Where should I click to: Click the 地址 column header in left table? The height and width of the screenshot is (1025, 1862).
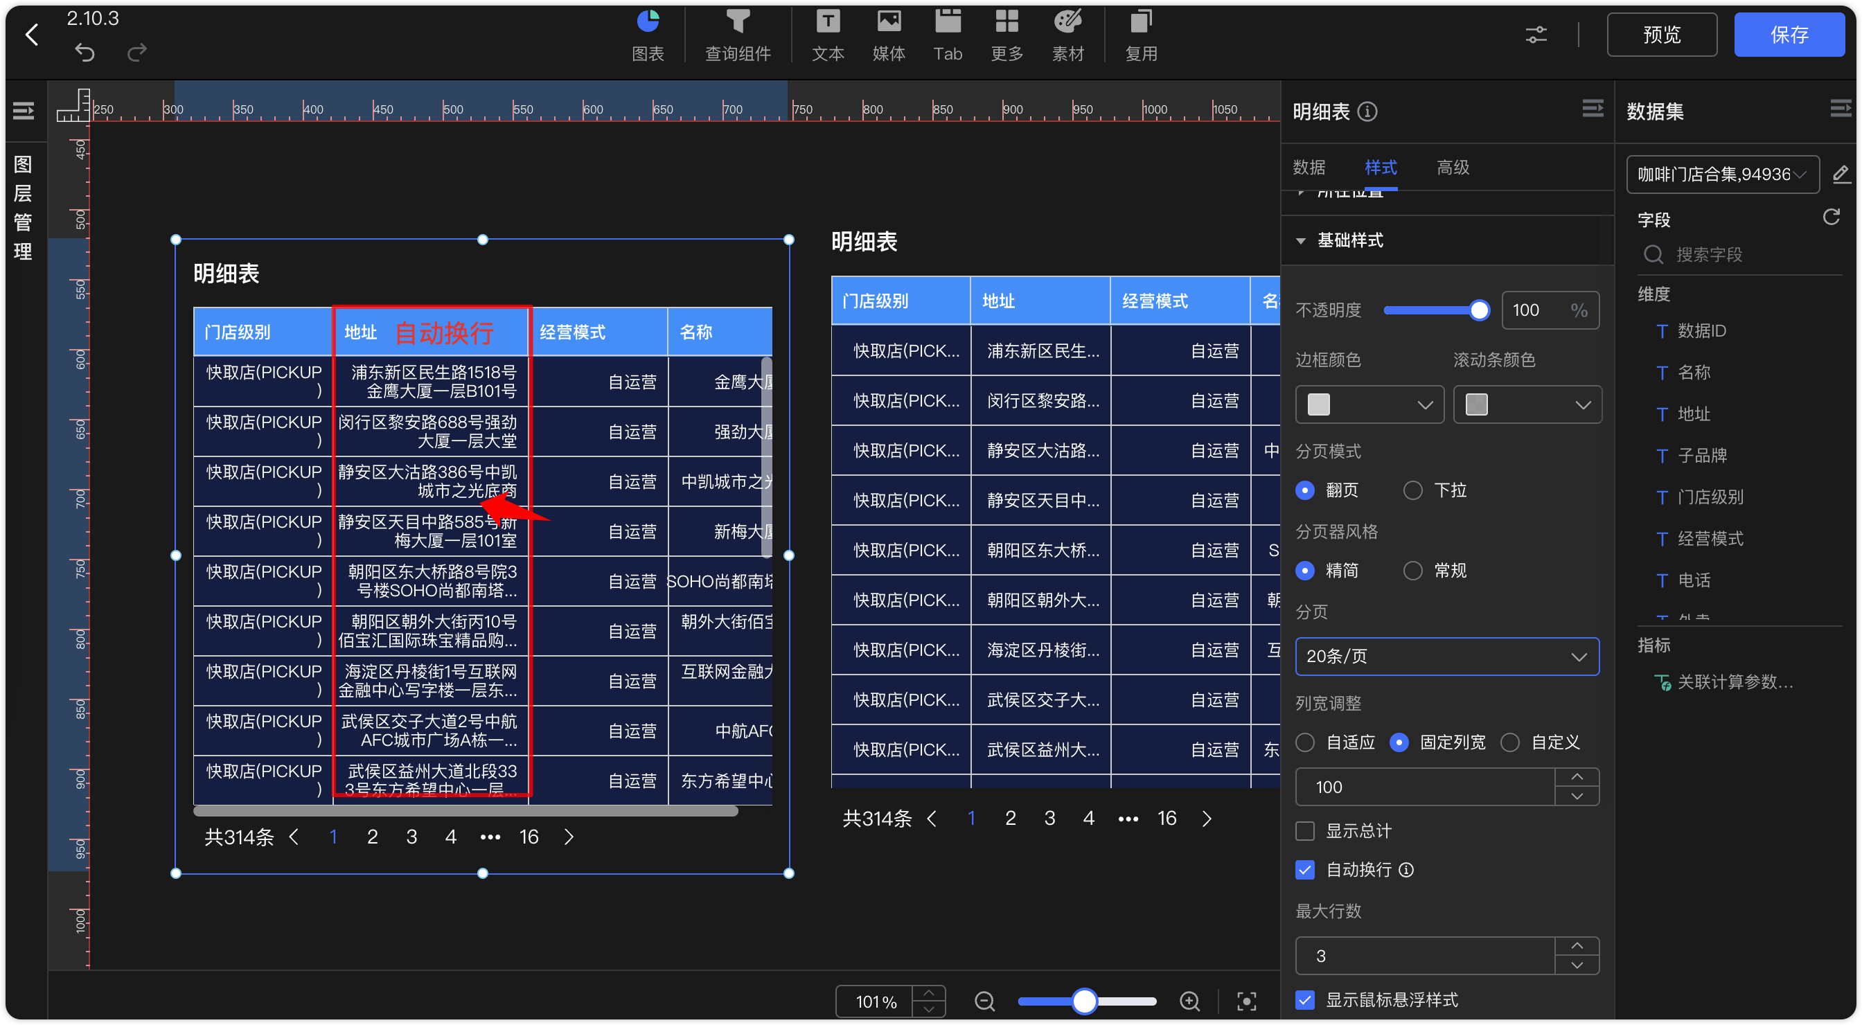431,332
